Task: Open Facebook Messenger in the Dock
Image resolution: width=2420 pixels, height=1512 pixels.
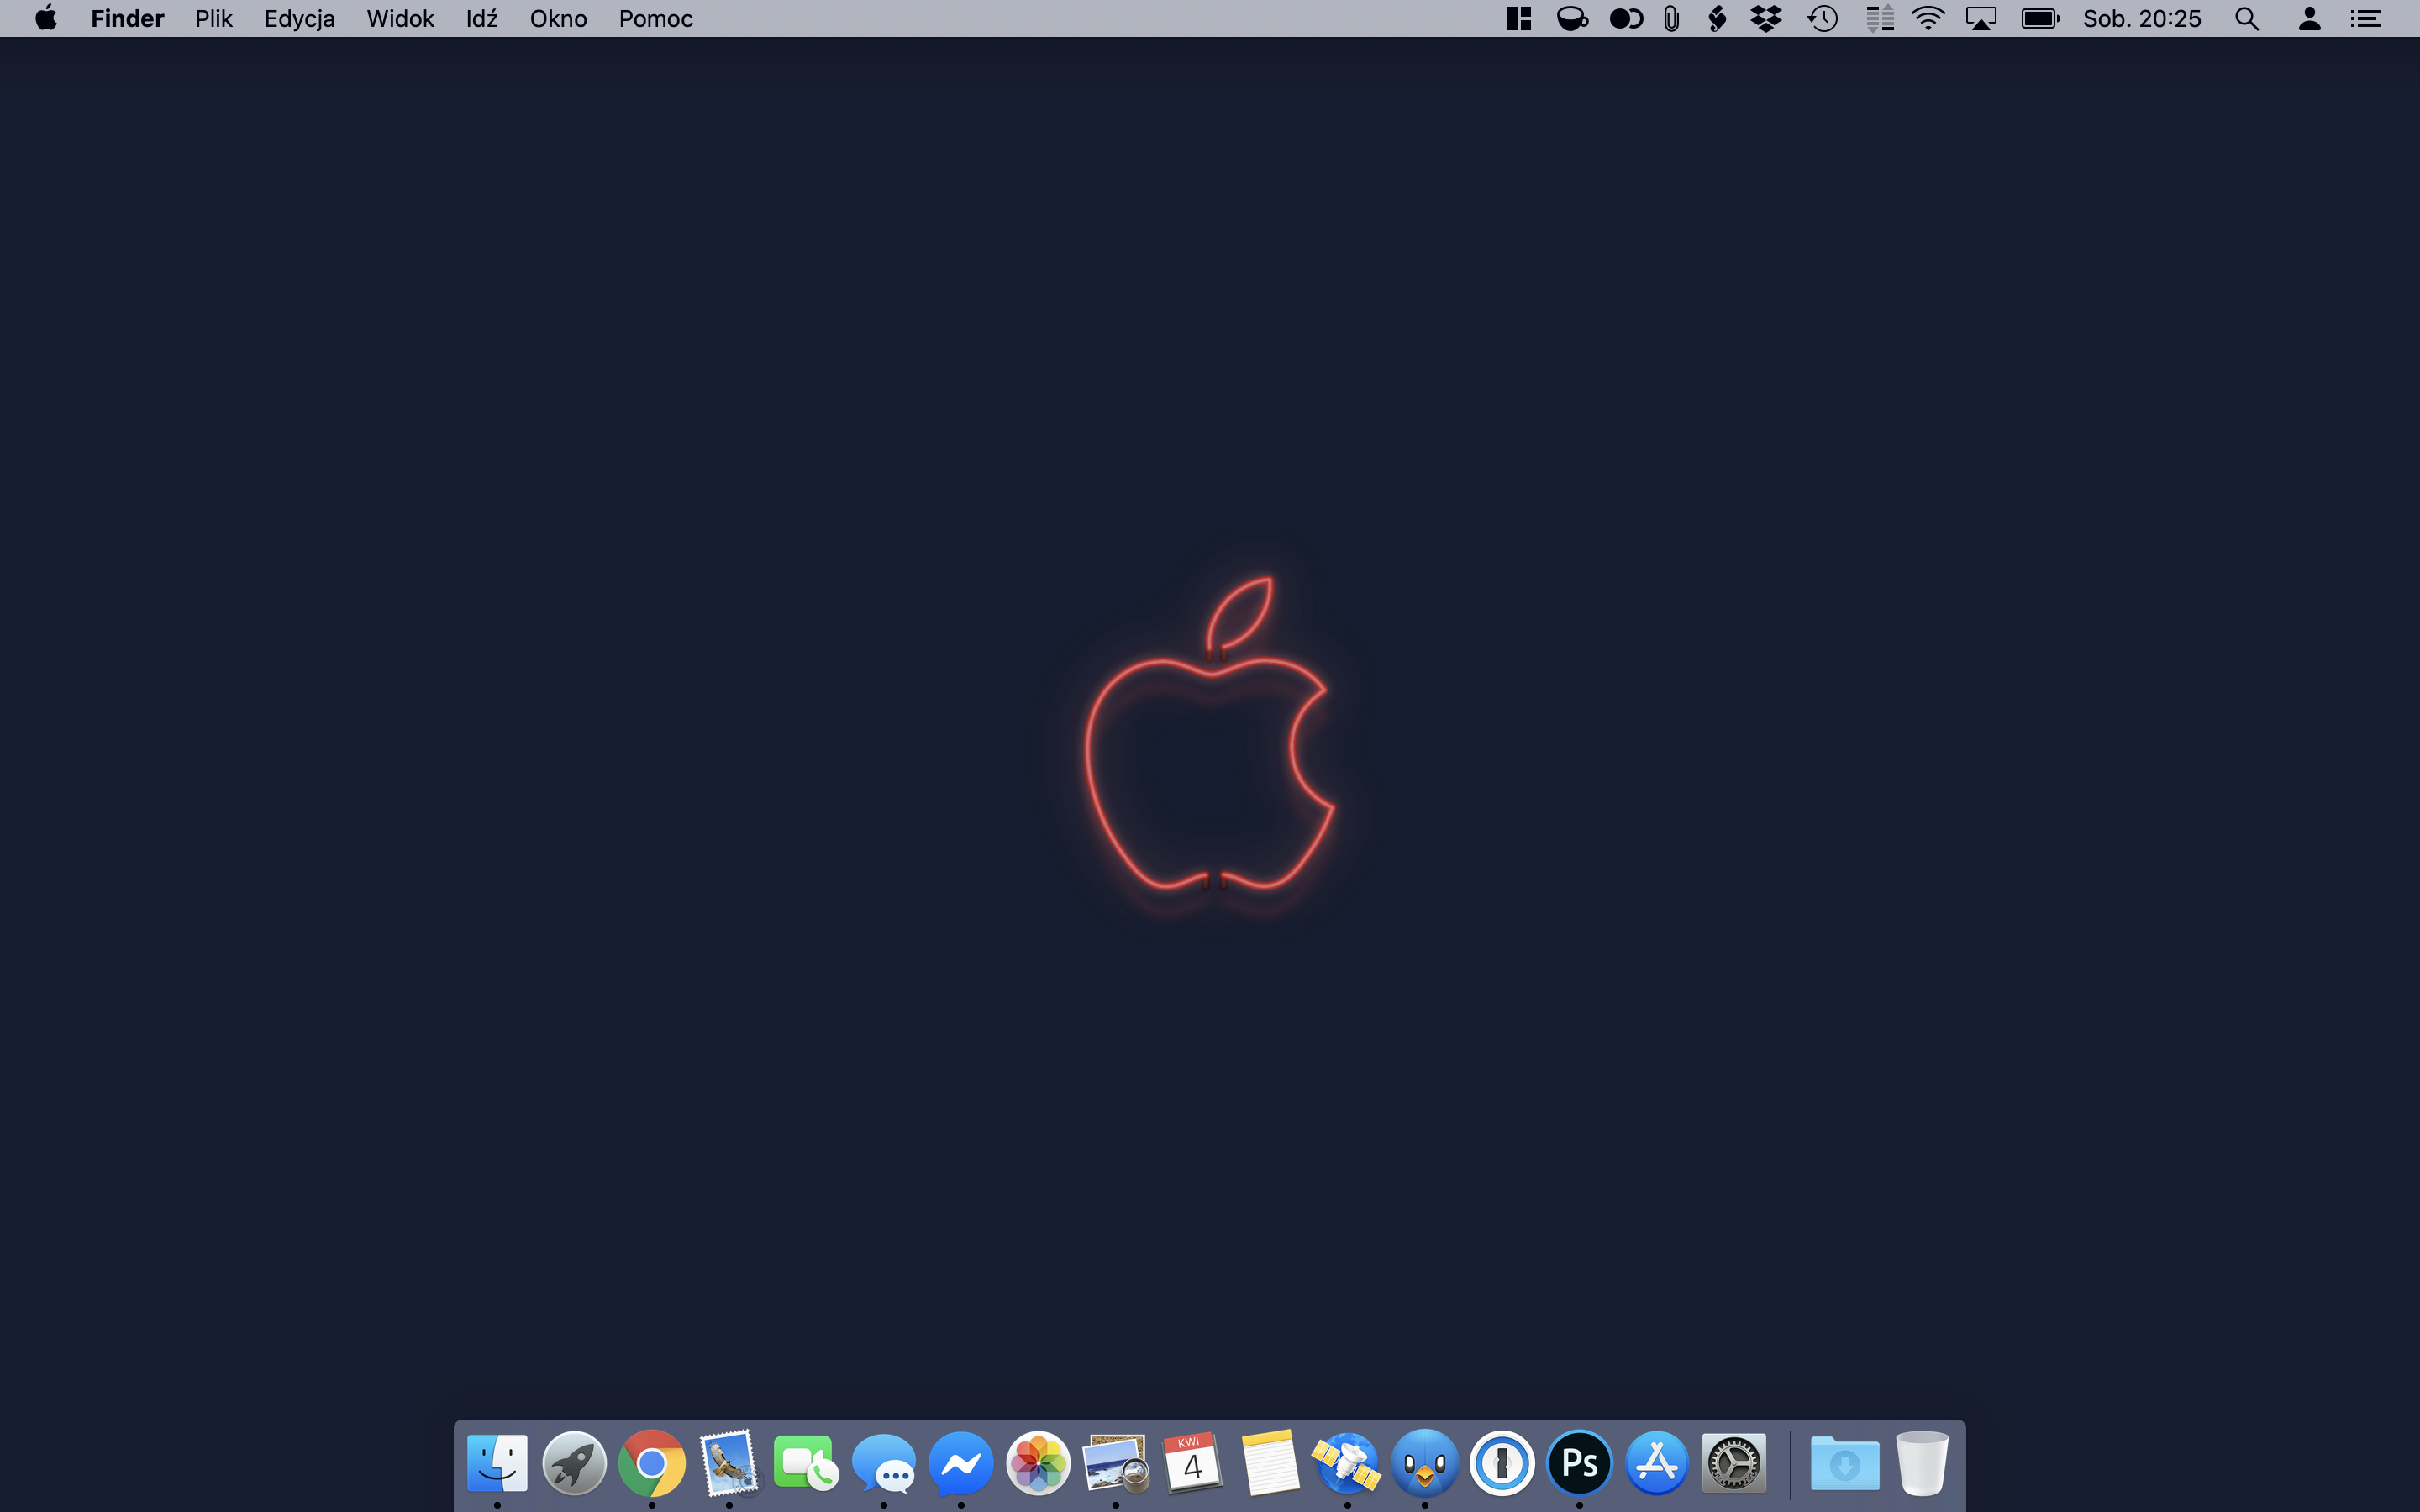Action: [961, 1463]
